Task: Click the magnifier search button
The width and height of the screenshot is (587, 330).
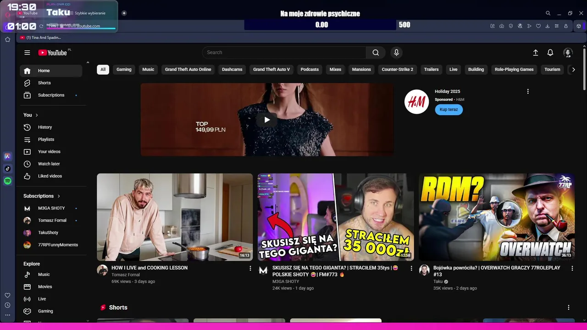Action: coord(376,53)
